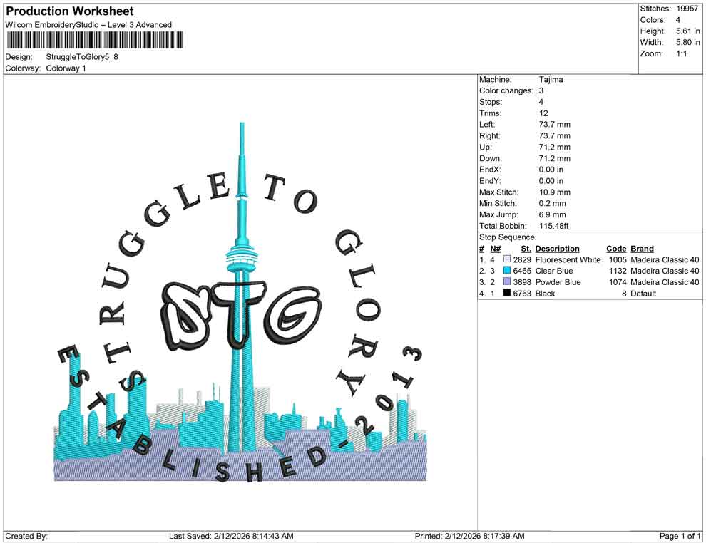Click the 'Clear Blue' description
This screenshot has height=543, width=706.
[554, 271]
